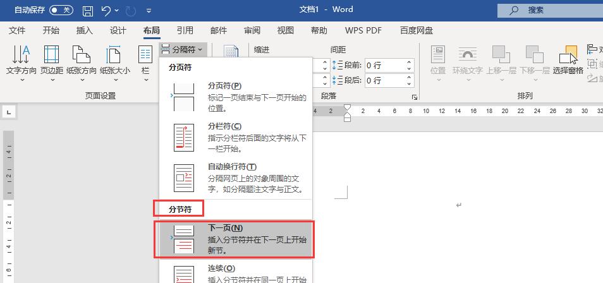Click the 缩进 indent label
This screenshot has width=603, height=283.
point(261,50)
